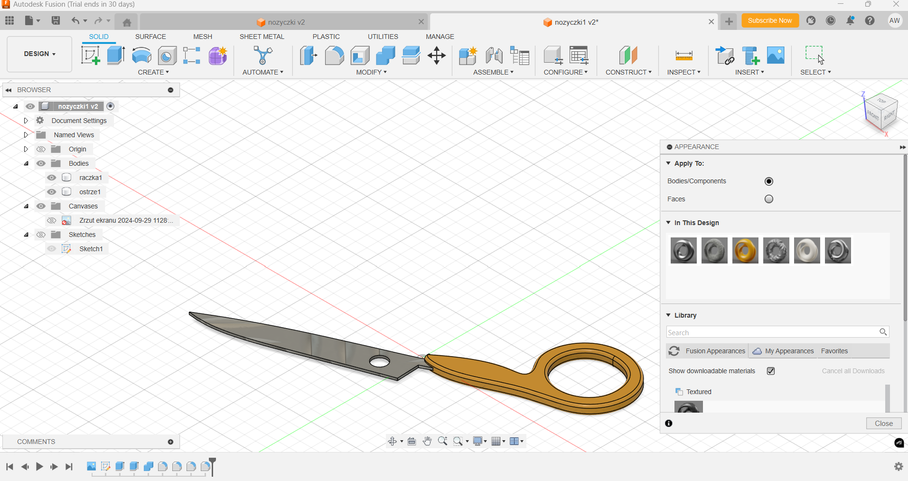Show the Origin folder
The height and width of the screenshot is (481, 908).
click(x=41, y=149)
